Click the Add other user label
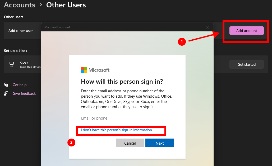272x166 pixels. coord(21,31)
